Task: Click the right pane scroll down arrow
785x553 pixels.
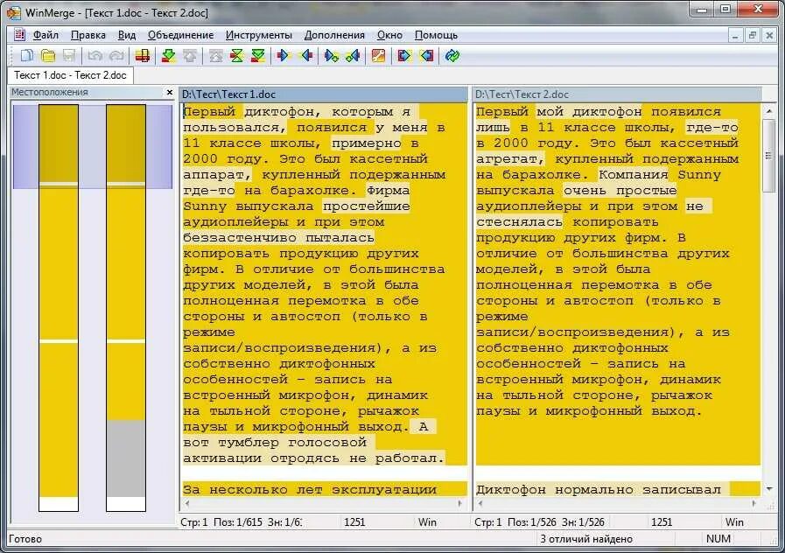Action: click(x=769, y=489)
